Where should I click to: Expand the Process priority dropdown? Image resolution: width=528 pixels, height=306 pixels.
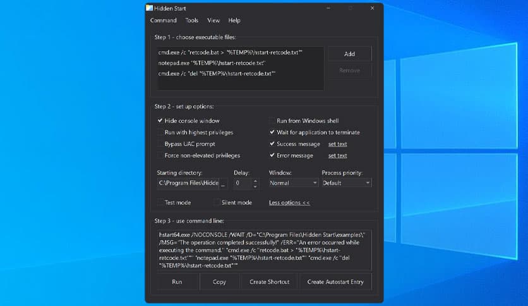(346, 183)
